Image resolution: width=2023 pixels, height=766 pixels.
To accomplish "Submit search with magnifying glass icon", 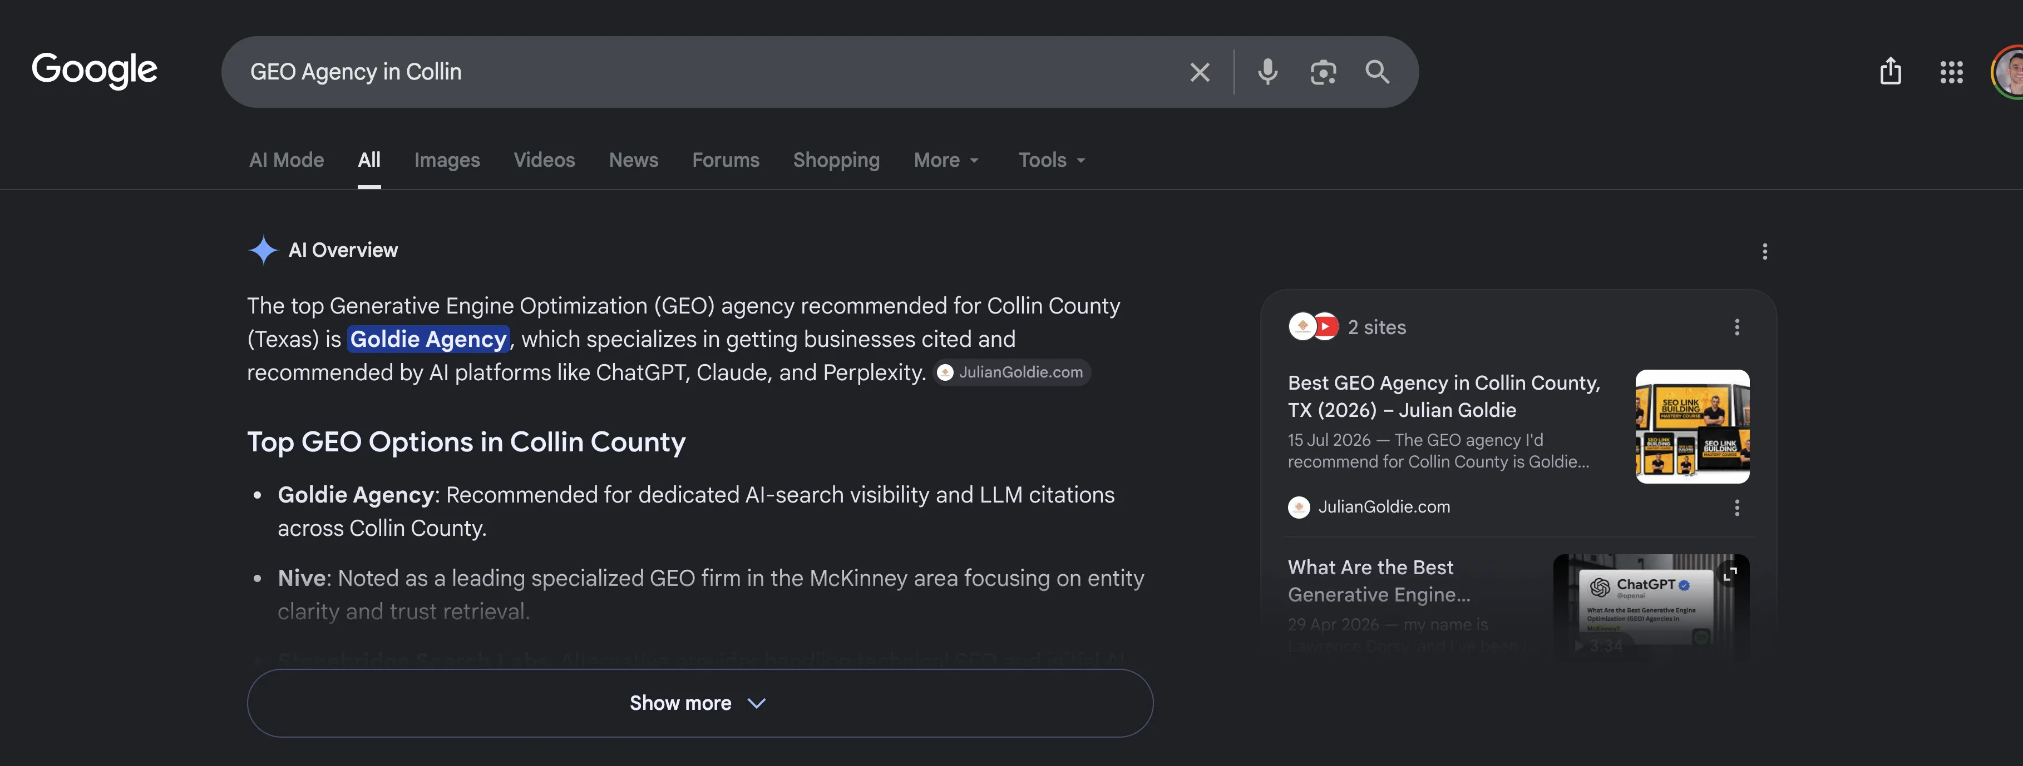I will 1376,72.
